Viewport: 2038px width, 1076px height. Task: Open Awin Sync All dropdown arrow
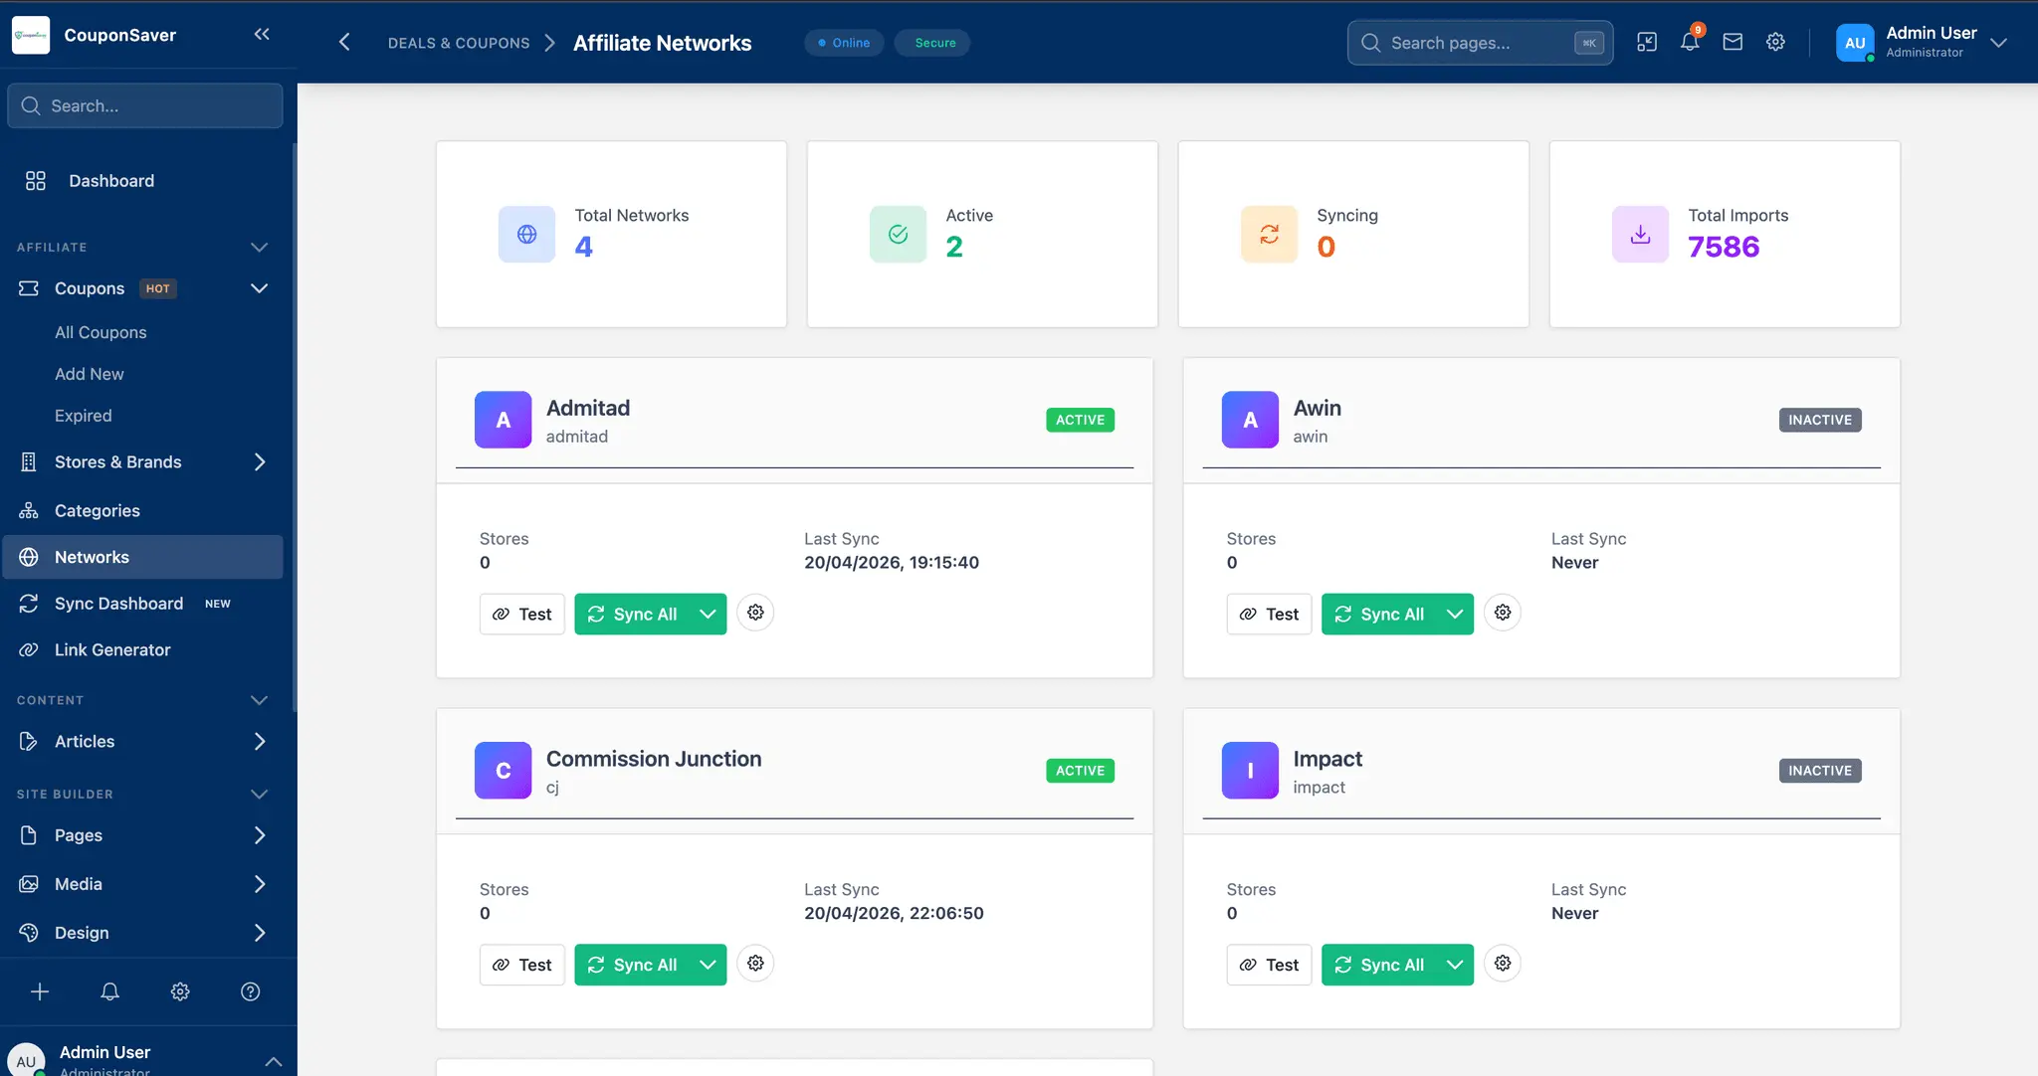[1455, 614]
